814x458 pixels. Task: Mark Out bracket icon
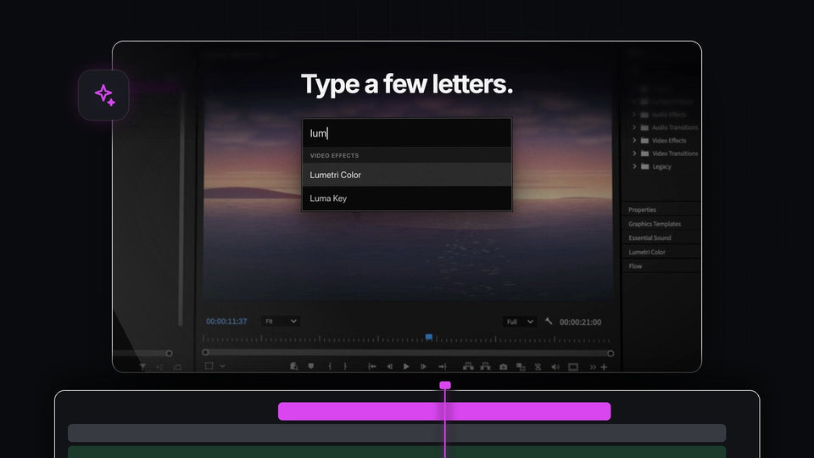click(346, 366)
